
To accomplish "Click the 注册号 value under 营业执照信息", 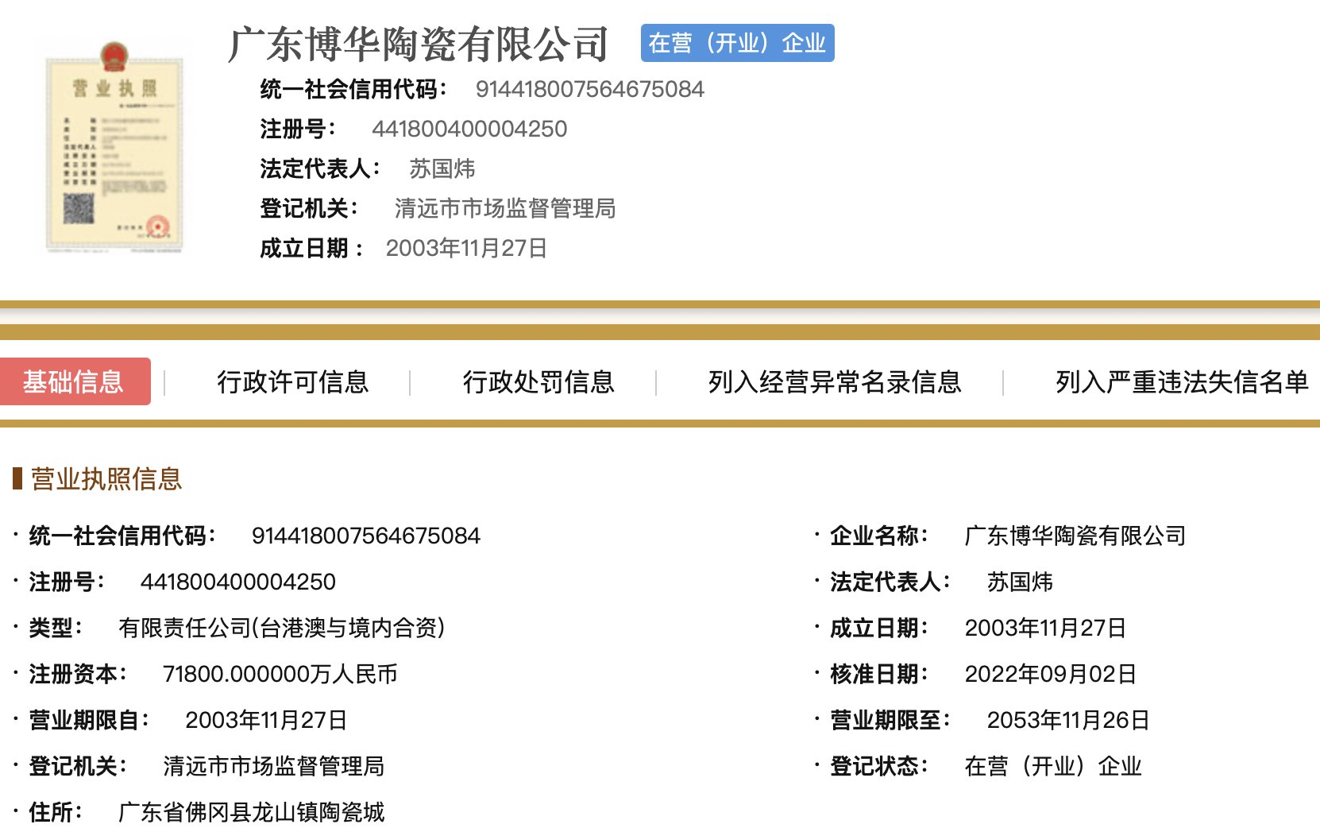I will click(x=237, y=582).
